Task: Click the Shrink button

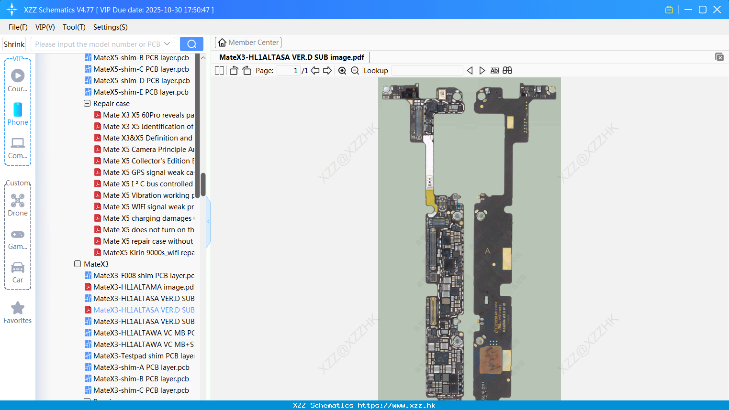Action: coord(14,44)
